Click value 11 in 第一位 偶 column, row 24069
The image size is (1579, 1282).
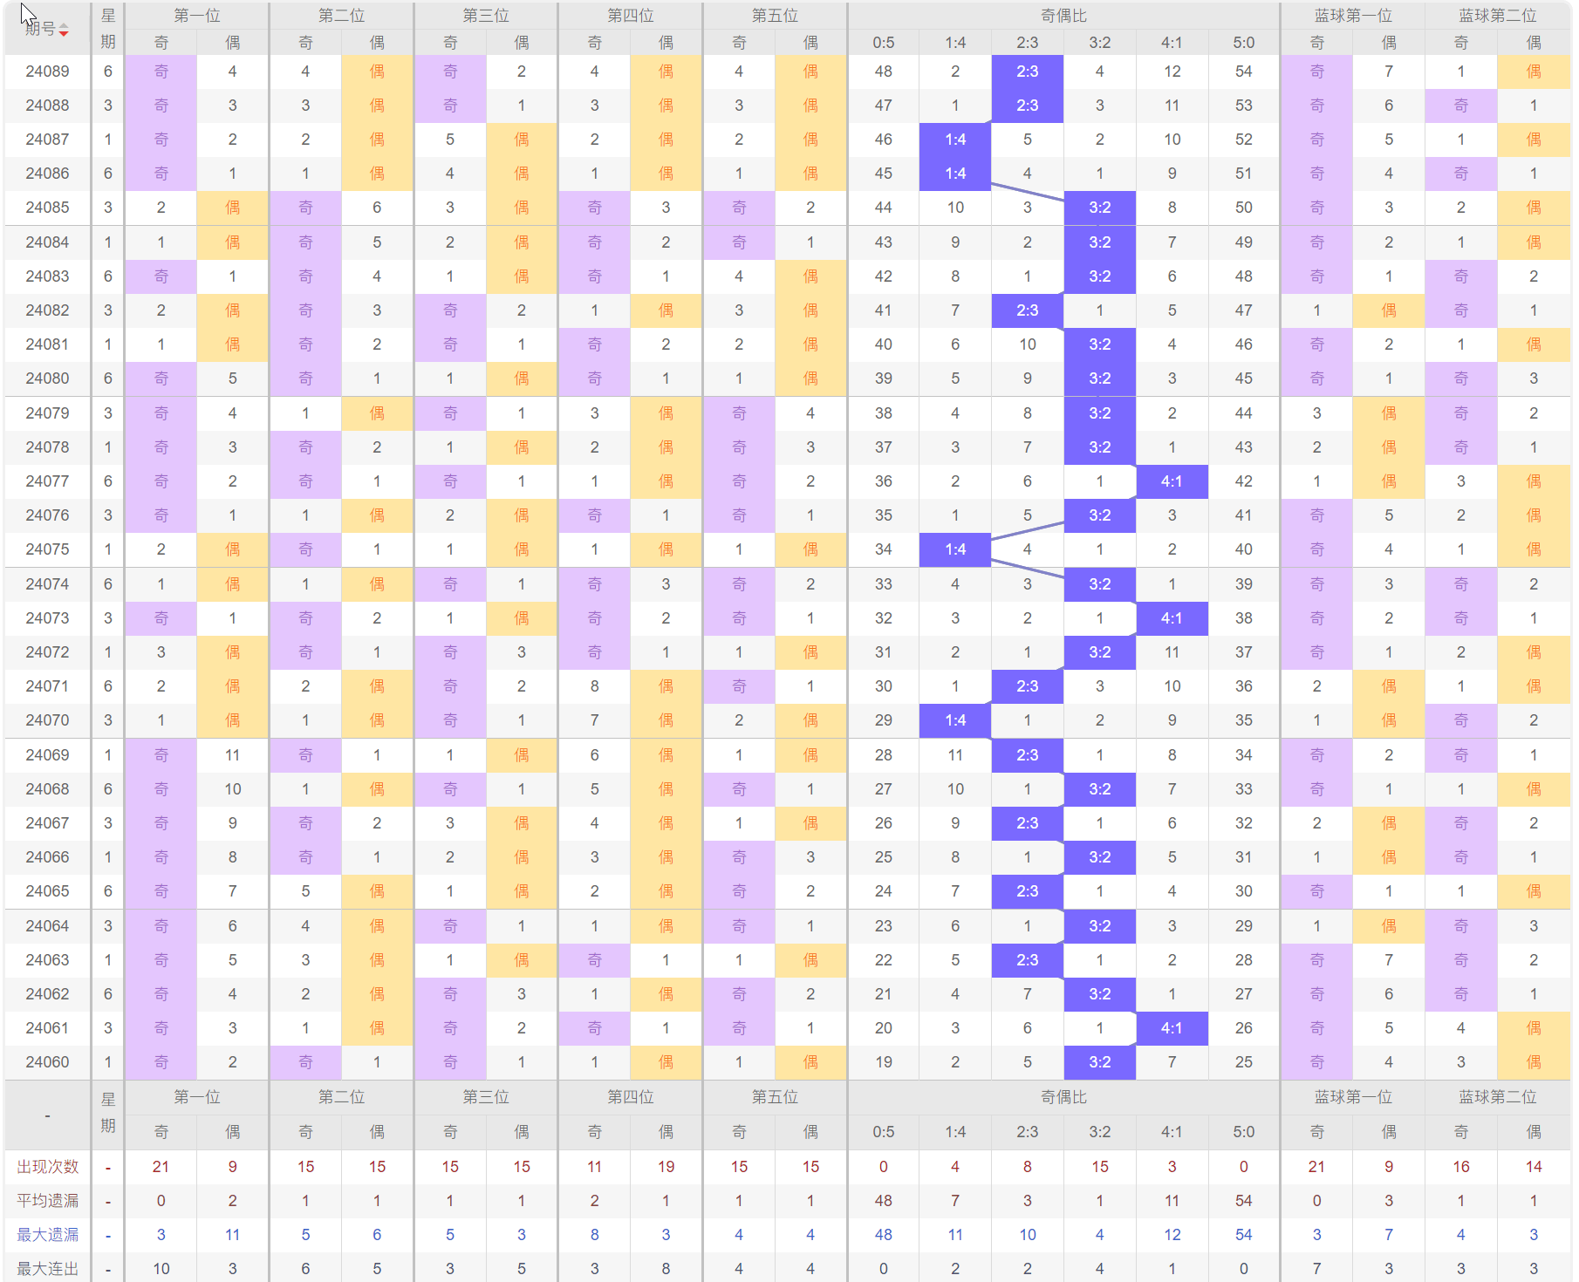233,755
